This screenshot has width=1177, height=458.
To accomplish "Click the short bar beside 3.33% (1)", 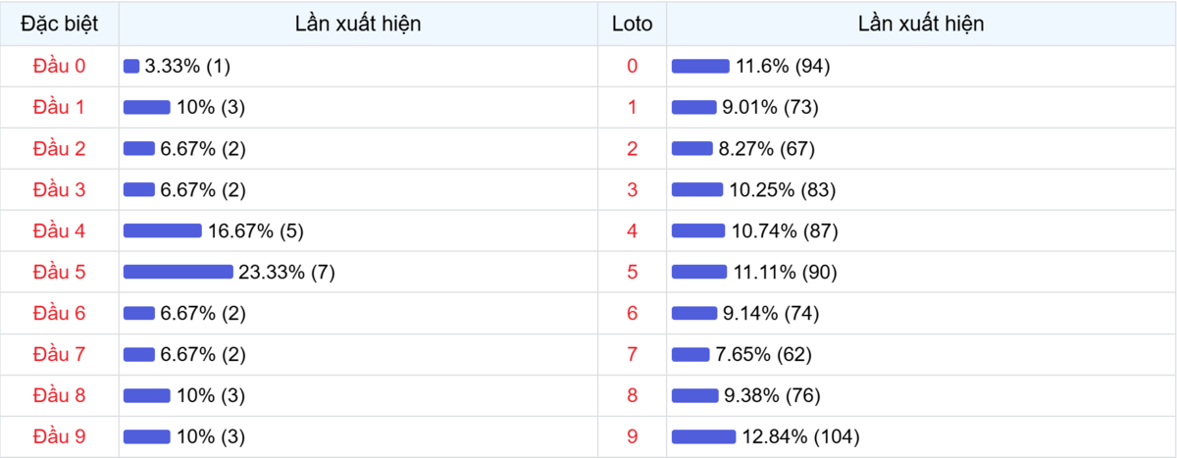I will 131,66.
